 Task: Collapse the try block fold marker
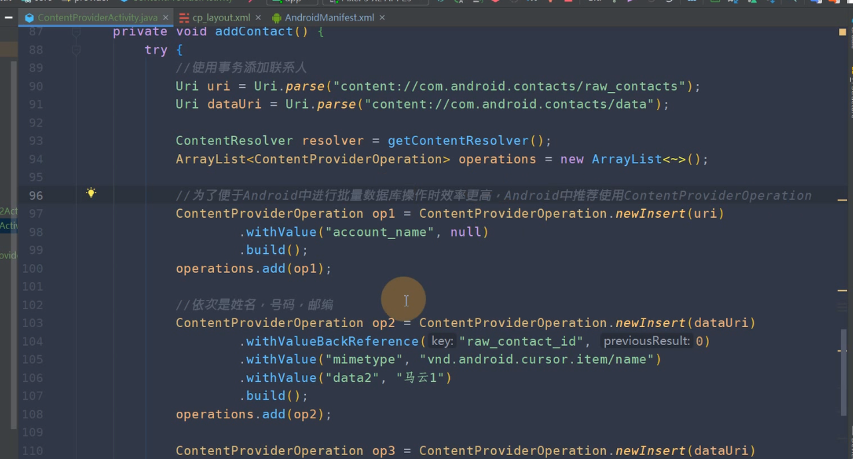coord(77,50)
